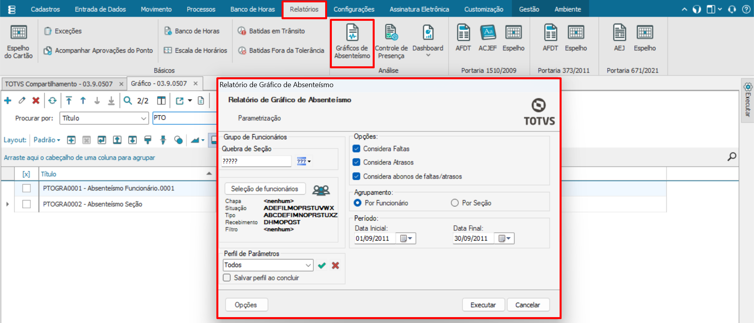754x323 pixels.
Task: Delete parameter profile with red X
Action: (335, 266)
